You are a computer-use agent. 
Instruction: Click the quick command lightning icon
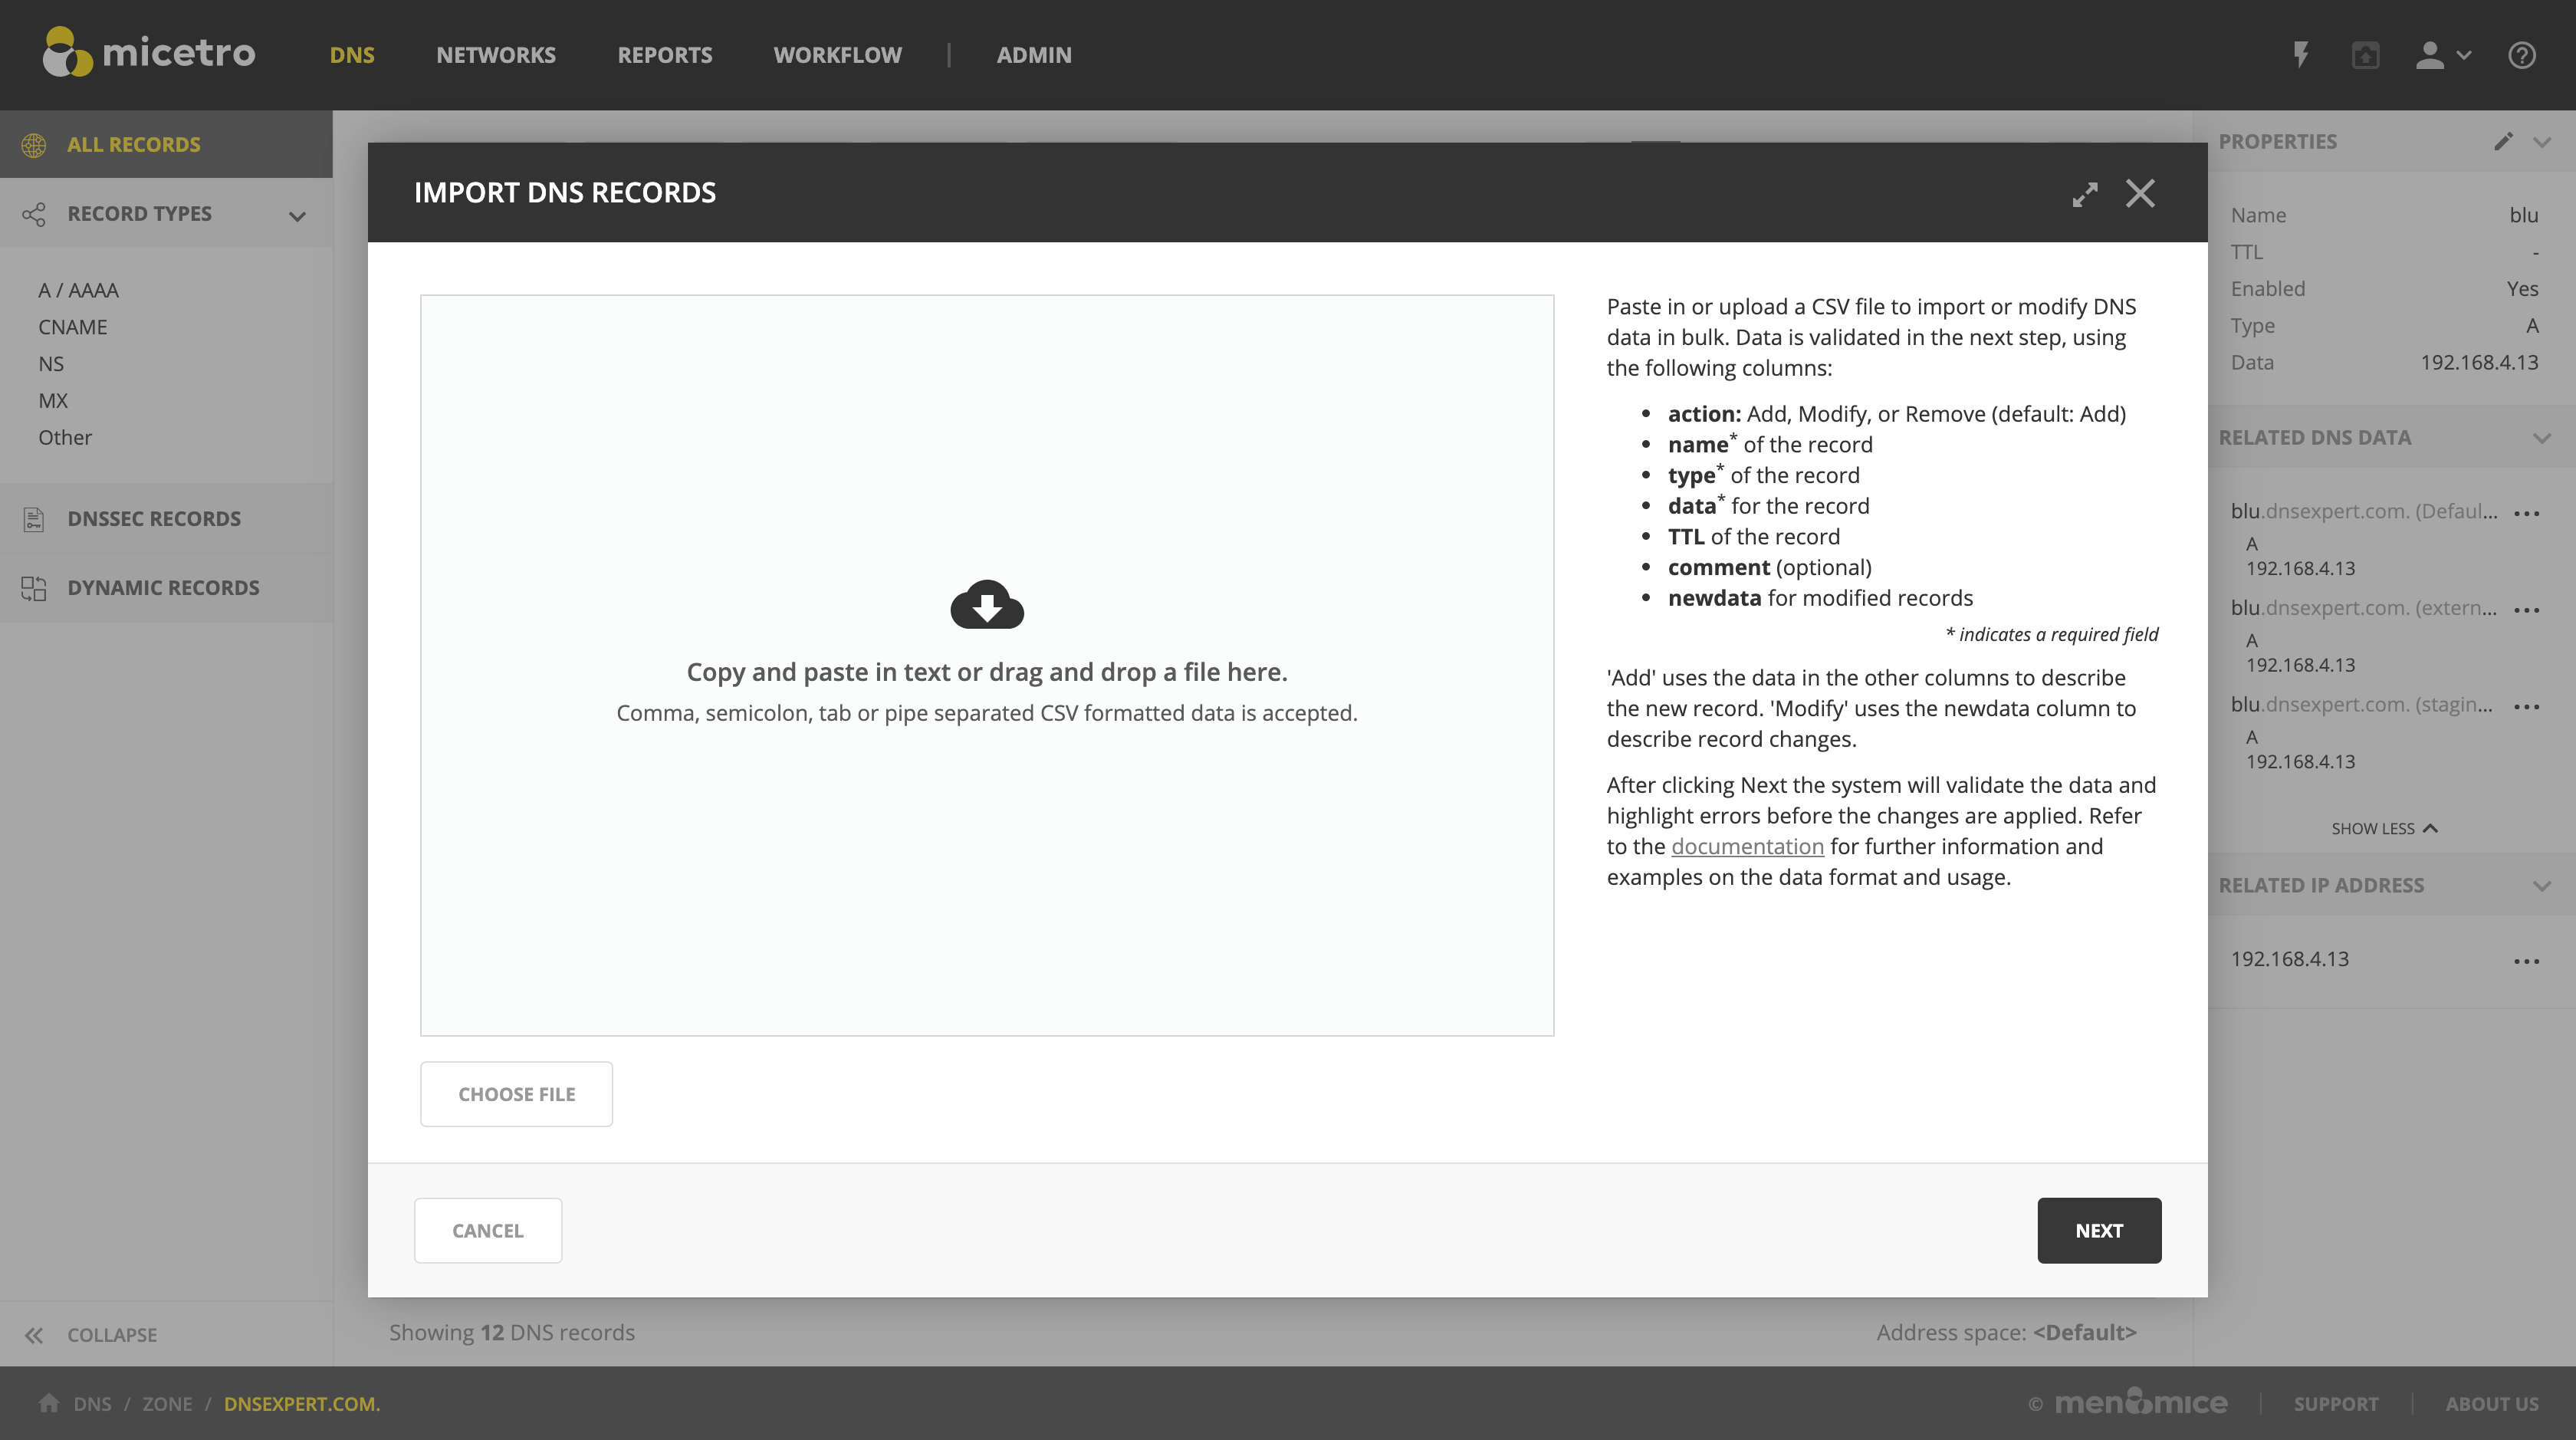[2301, 55]
